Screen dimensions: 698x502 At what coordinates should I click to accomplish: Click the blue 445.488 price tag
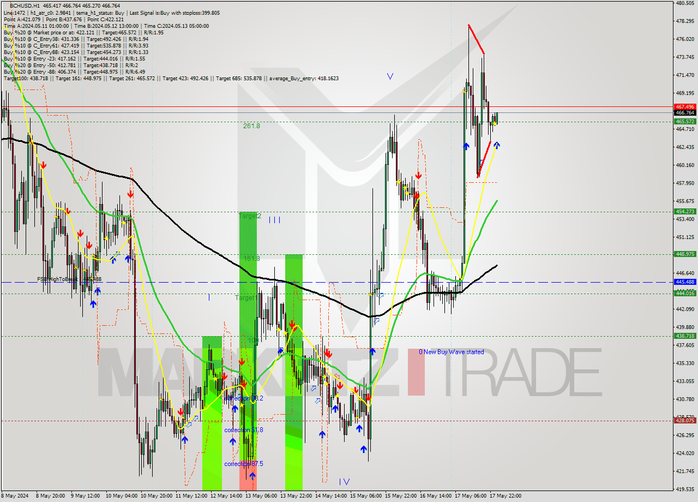click(x=685, y=282)
